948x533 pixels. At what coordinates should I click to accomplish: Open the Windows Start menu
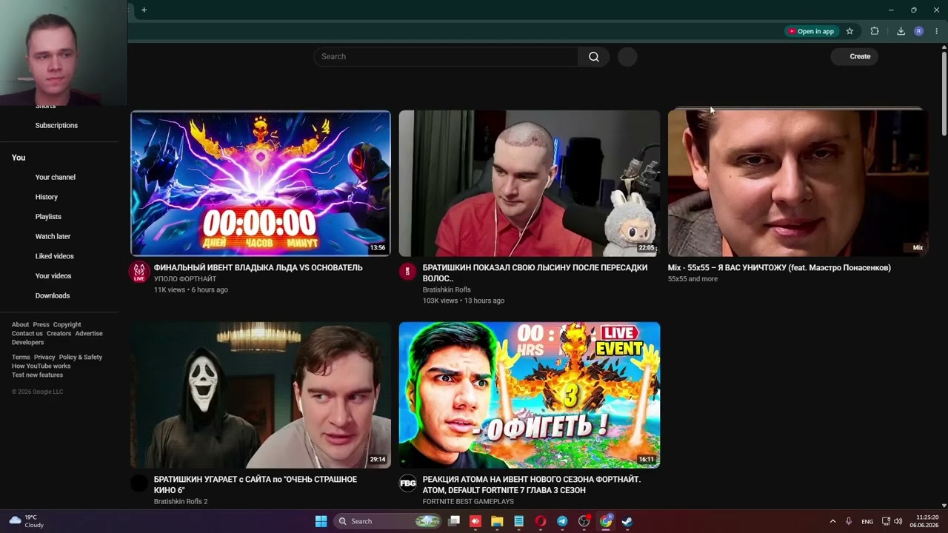(321, 521)
